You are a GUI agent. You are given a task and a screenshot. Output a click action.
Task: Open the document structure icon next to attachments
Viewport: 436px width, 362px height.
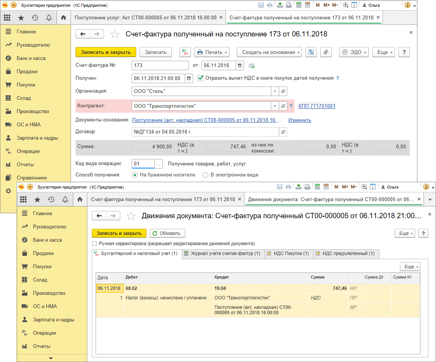coord(311,52)
